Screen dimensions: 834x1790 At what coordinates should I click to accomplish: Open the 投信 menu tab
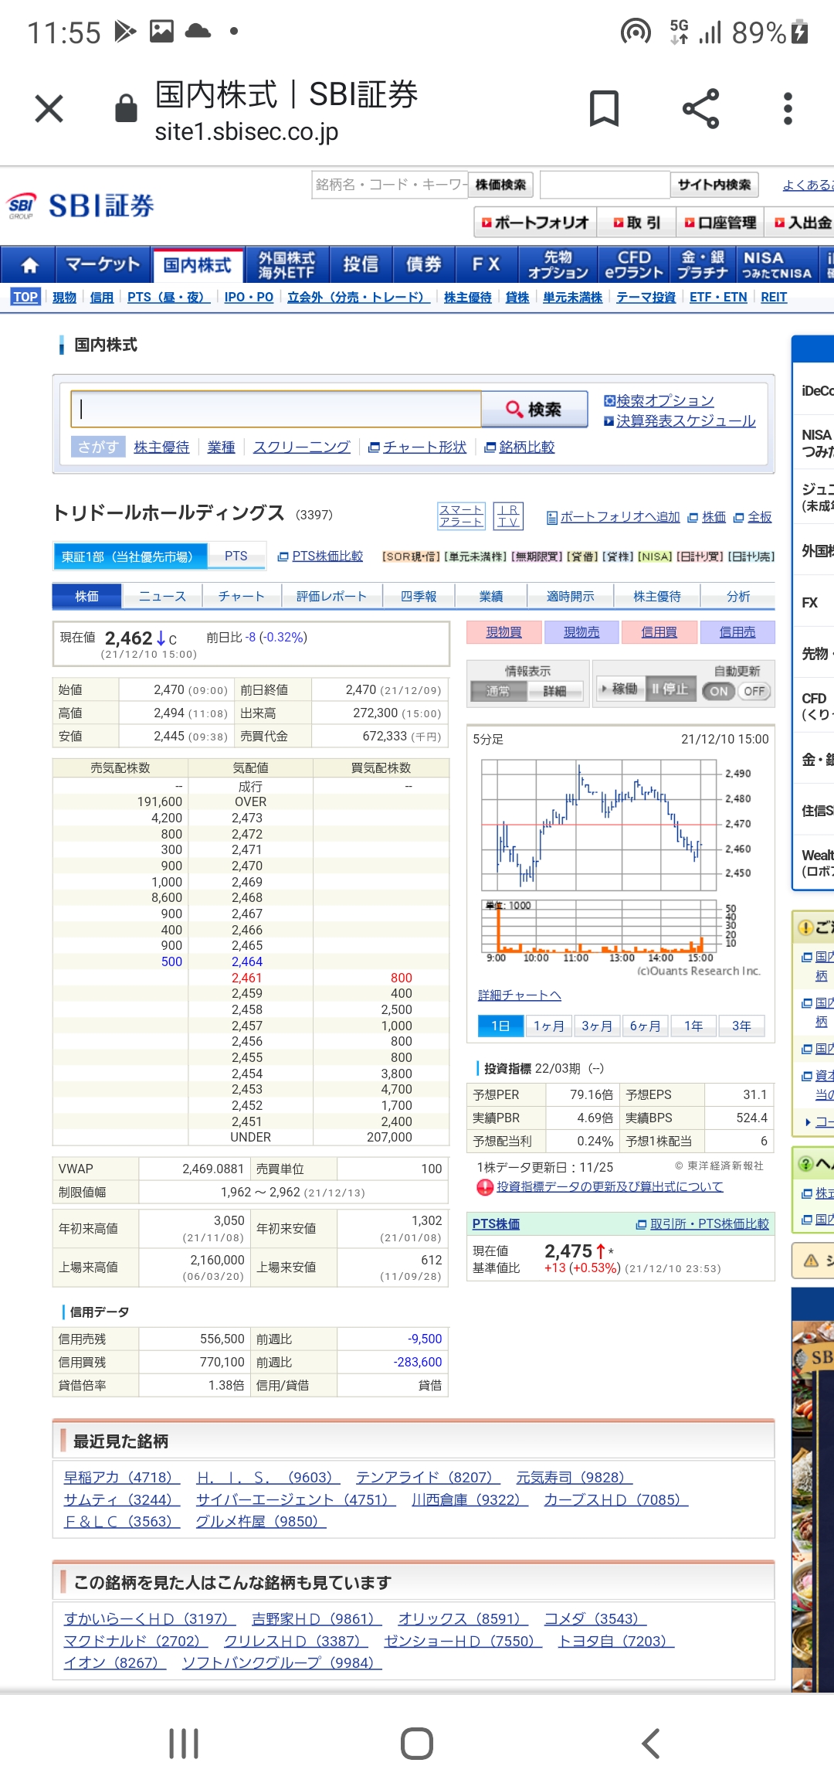pyautogui.click(x=361, y=265)
